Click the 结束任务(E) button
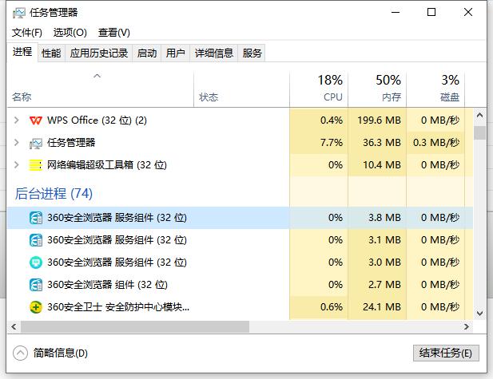Screen dimensions: 493x379 pos(446,353)
